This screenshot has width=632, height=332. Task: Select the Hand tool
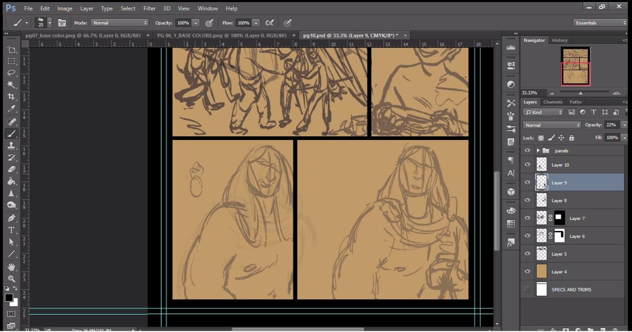[12, 267]
